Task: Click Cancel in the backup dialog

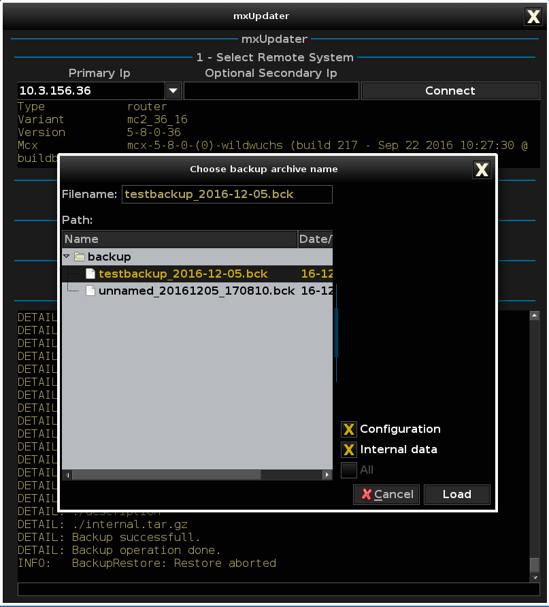Action: [386, 495]
